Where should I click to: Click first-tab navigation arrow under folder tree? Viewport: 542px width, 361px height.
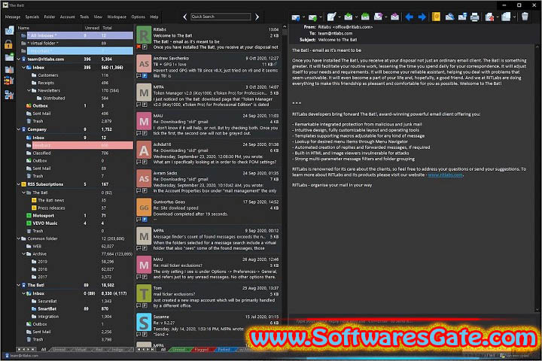click(x=19, y=349)
